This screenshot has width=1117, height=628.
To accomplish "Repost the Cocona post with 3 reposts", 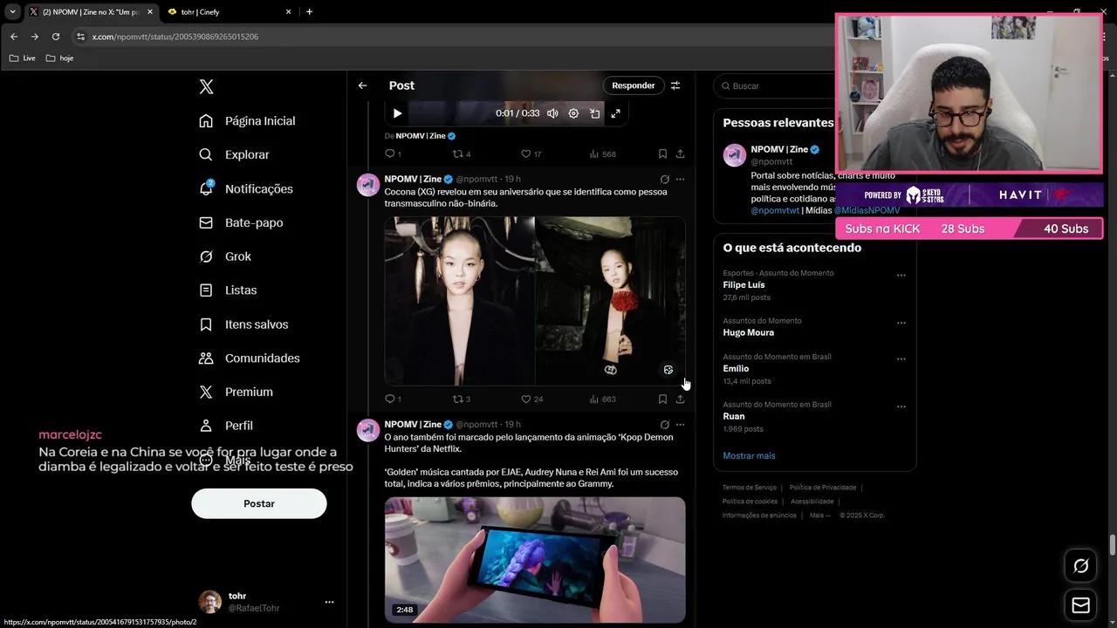I will coord(462,399).
